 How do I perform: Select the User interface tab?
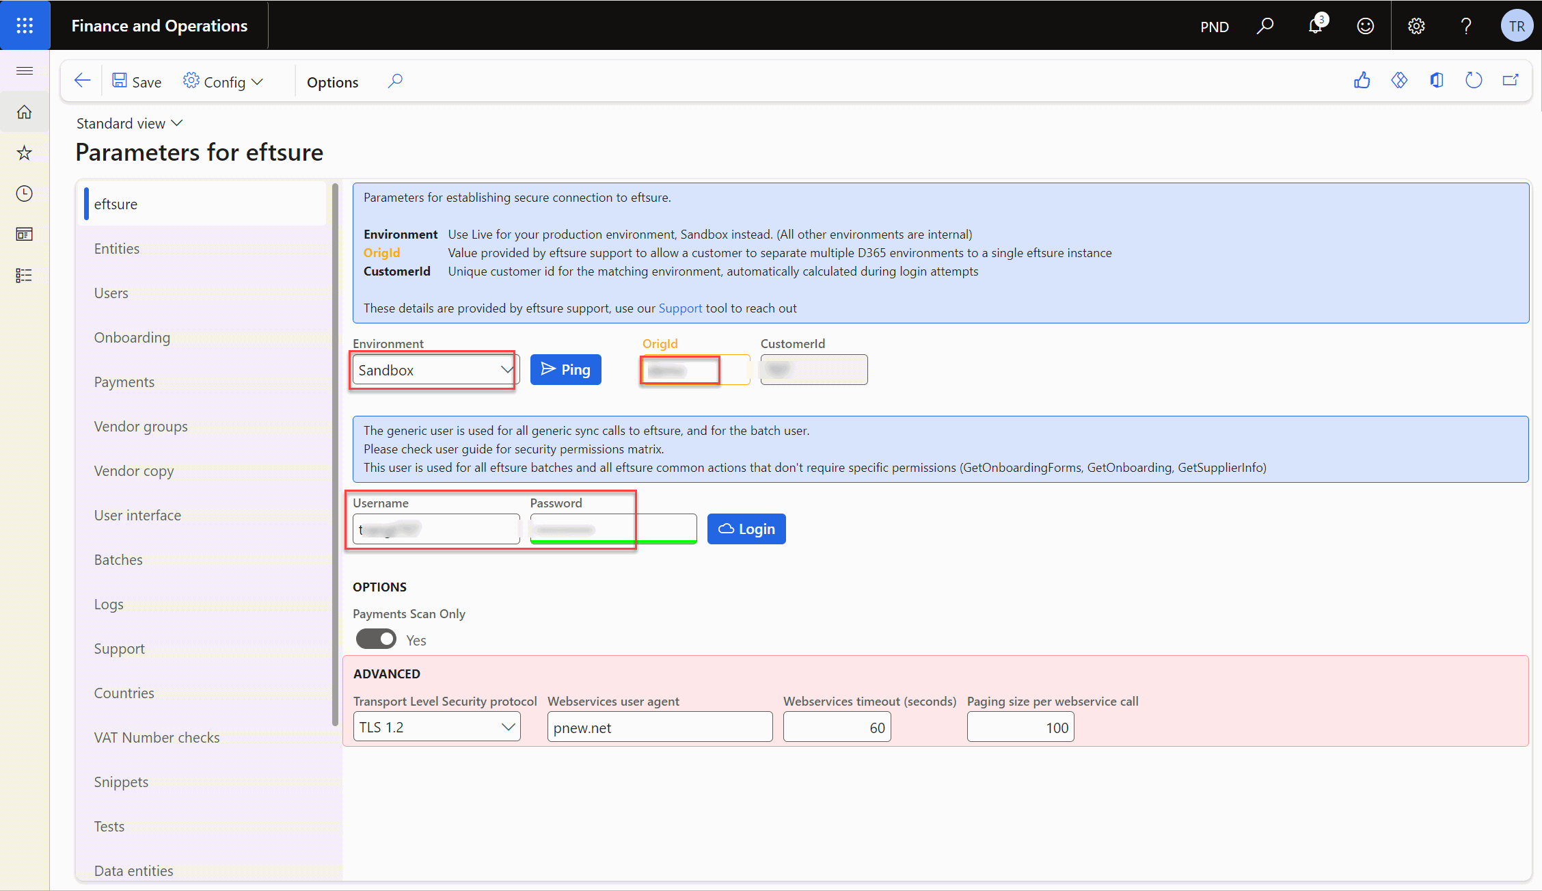click(204, 515)
